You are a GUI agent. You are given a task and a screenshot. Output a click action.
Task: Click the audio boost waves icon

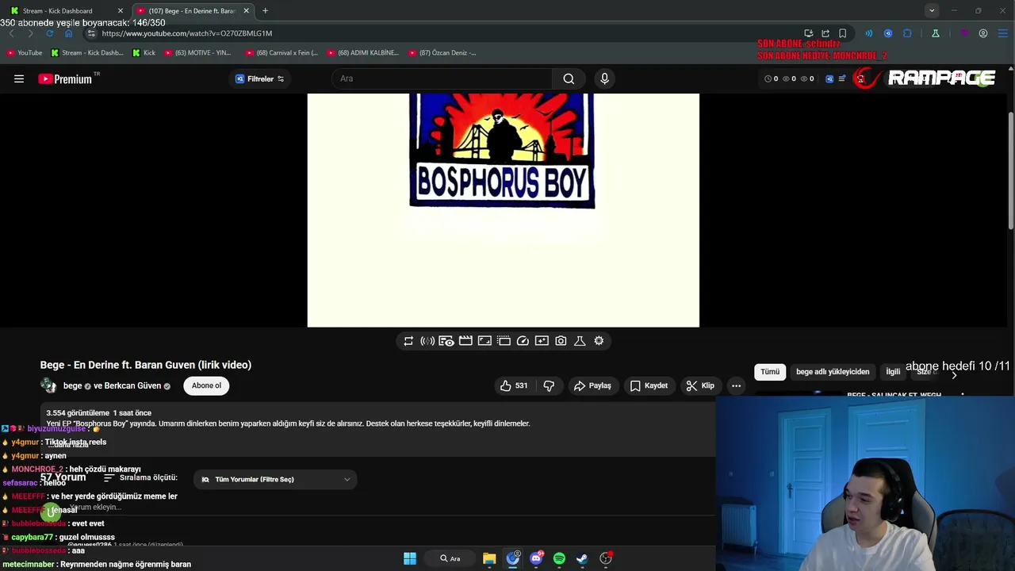(x=427, y=341)
